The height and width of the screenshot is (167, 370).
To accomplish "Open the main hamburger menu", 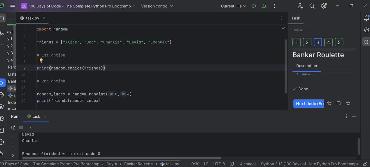I will 13,6.
